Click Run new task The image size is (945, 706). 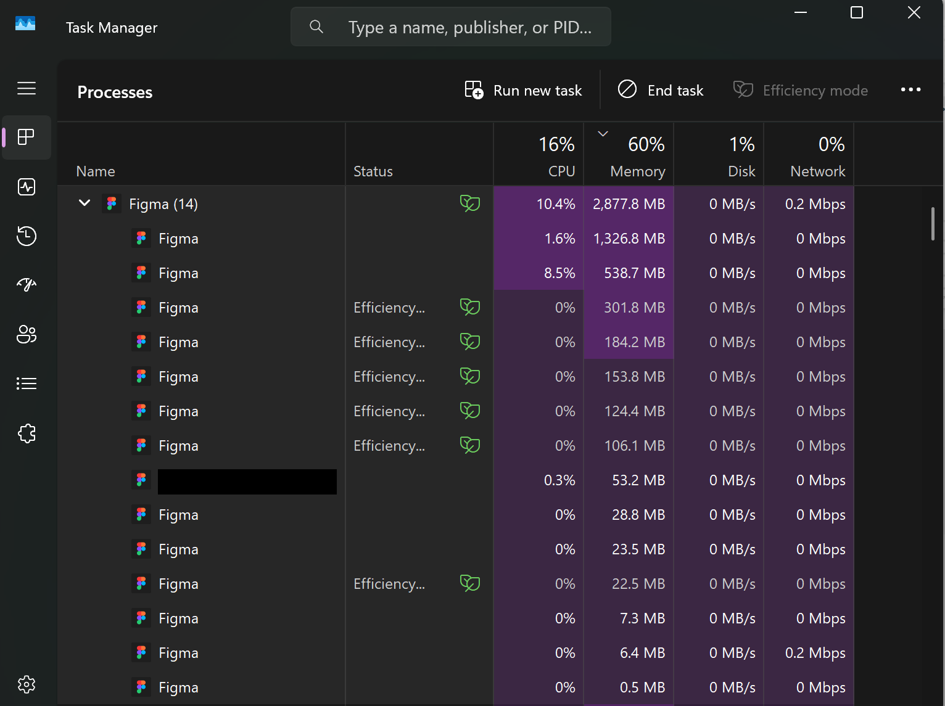523,90
